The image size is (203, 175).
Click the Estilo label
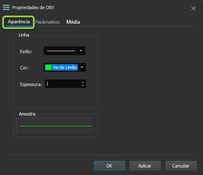coord(26,52)
